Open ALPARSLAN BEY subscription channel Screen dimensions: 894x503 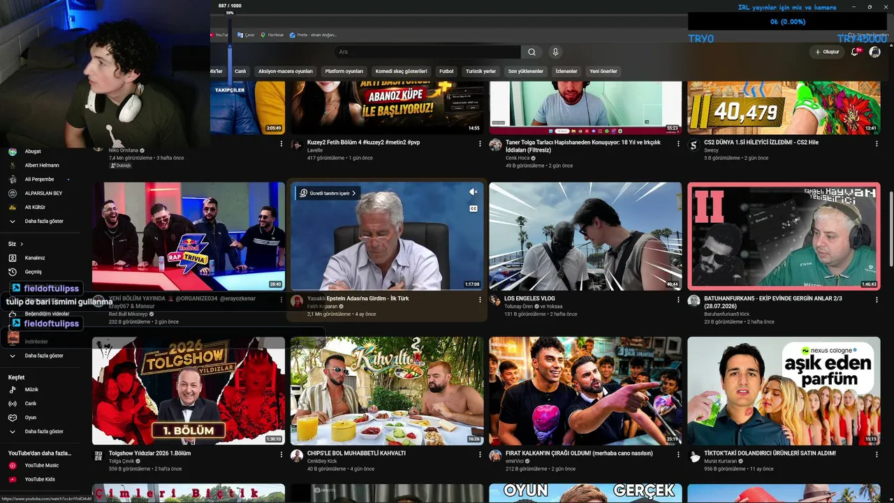pyautogui.click(x=43, y=193)
